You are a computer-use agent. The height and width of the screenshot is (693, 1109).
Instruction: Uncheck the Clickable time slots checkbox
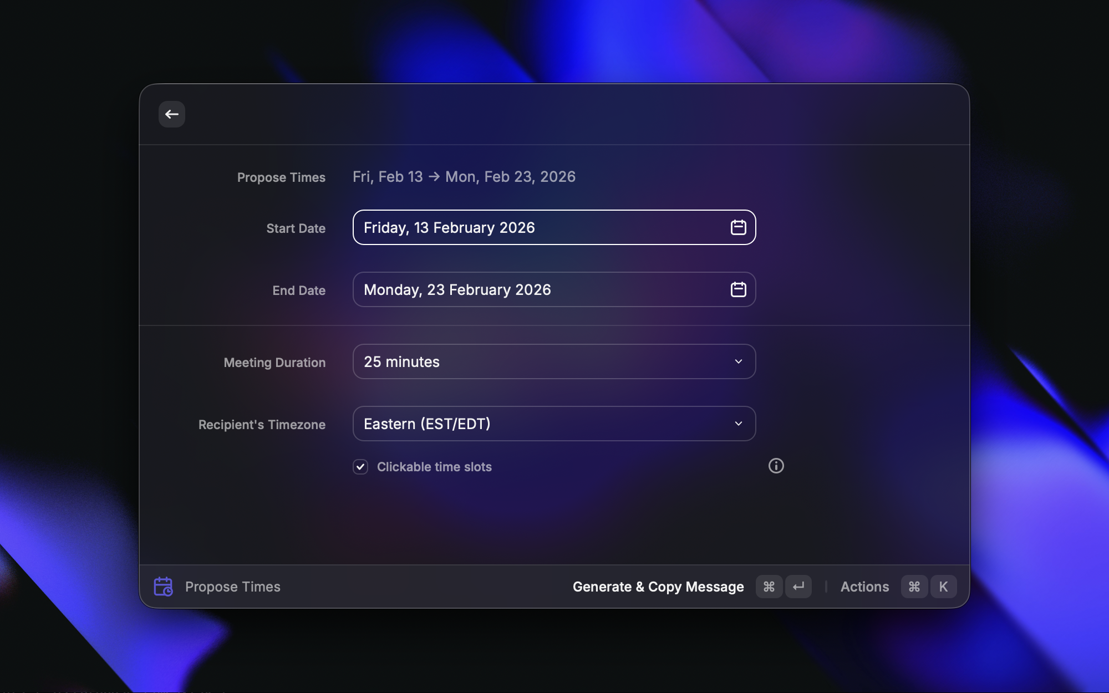point(360,467)
